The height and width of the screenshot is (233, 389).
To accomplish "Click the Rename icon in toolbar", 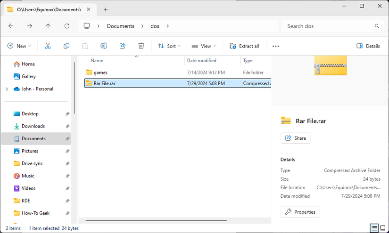I will point(104,46).
